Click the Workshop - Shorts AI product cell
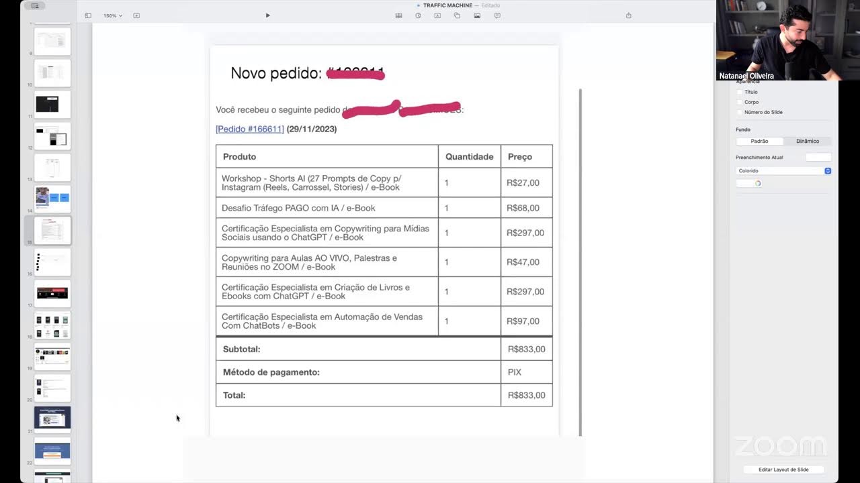 327,182
